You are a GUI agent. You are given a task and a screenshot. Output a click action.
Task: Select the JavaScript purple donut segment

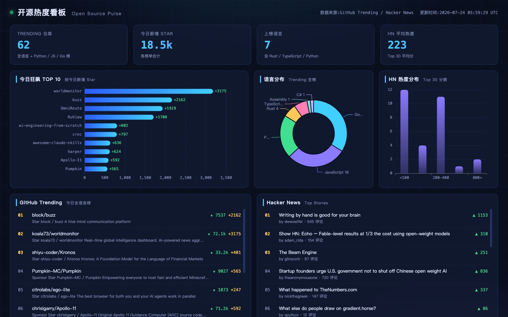click(x=315, y=157)
